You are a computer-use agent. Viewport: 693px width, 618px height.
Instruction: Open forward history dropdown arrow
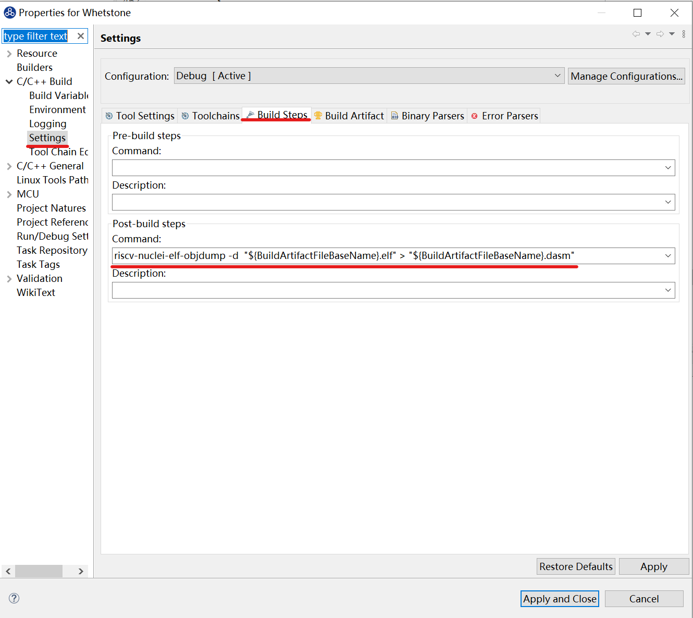[672, 34]
